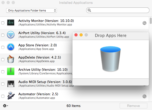The image size is (152, 110).
Task: Click the Automator robot icon
Action: [11, 96]
